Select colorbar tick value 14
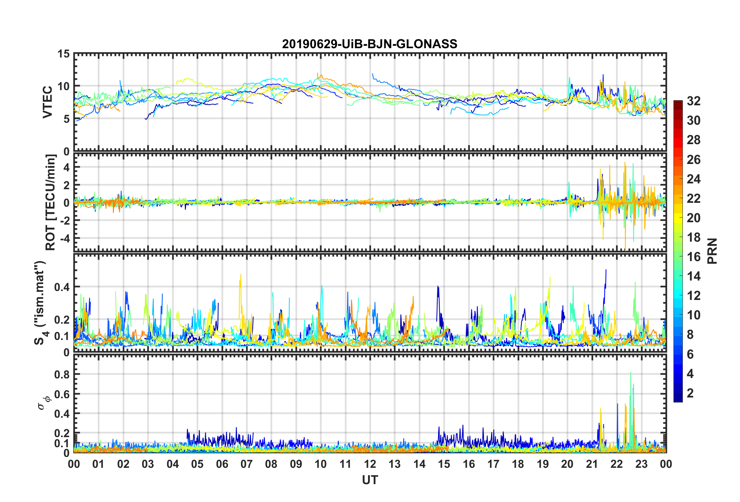740x502 pixels. [x=694, y=276]
